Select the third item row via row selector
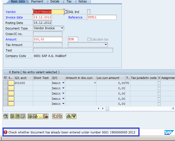This screenshot has height=141, width=175. (5, 93)
